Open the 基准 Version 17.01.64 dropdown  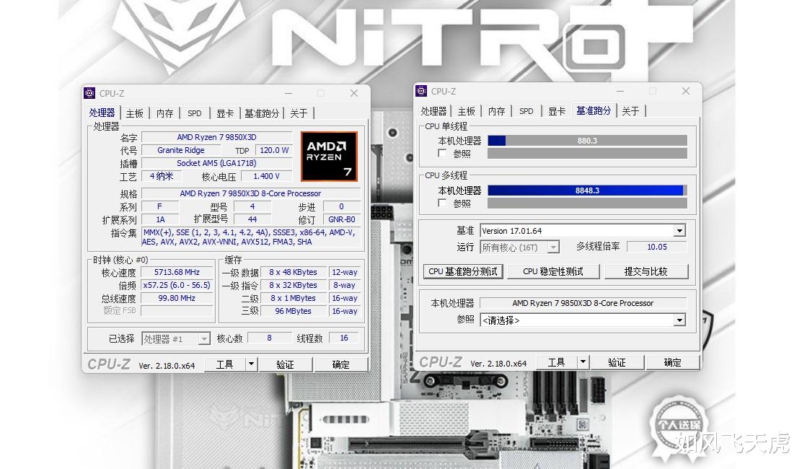[x=679, y=231]
